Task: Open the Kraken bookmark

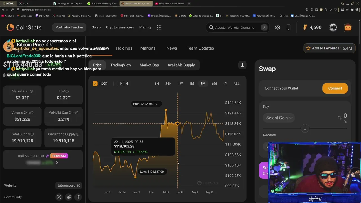Action: point(159,16)
